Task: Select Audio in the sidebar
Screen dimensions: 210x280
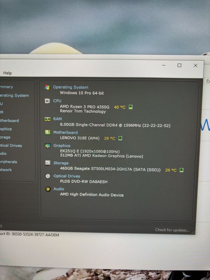Action: (x=3, y=154)
